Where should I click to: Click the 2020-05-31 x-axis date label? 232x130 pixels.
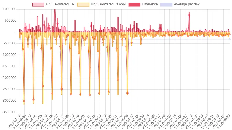pyautogui.click(x=111, y=121)
